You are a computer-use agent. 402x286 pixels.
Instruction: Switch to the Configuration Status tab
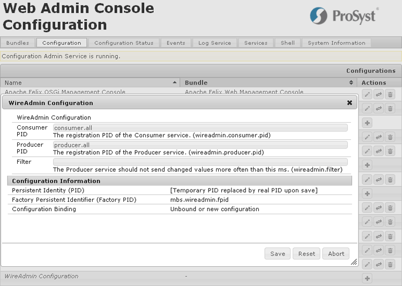[124, 43]
